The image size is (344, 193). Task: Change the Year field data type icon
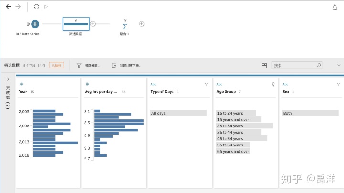21,84
